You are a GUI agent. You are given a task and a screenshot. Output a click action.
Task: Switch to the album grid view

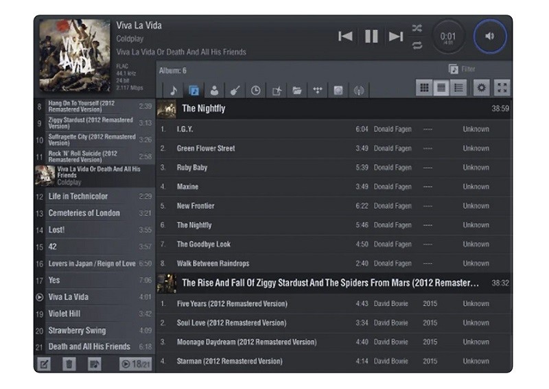[x=424, y=88]
